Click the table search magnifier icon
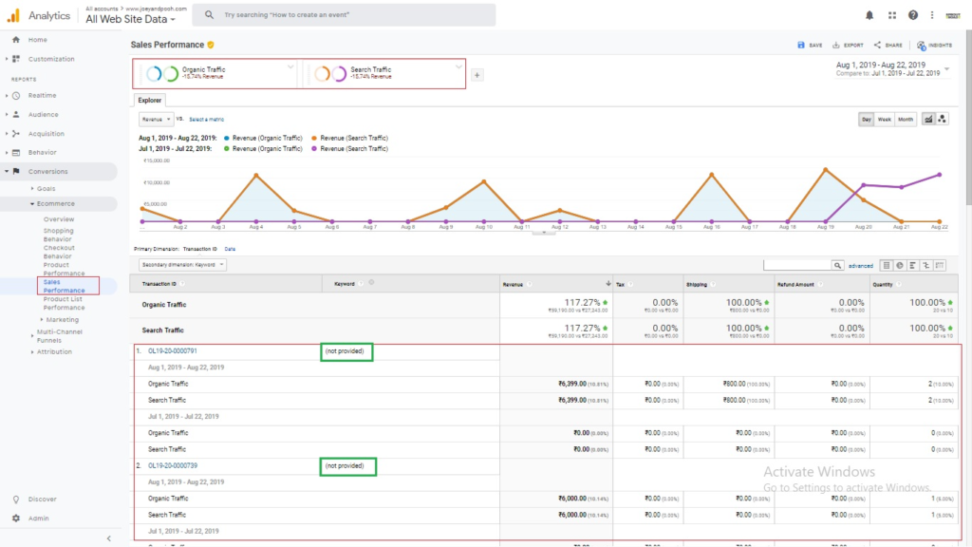This screenshot has width=972, height=547. coord(838,265)
